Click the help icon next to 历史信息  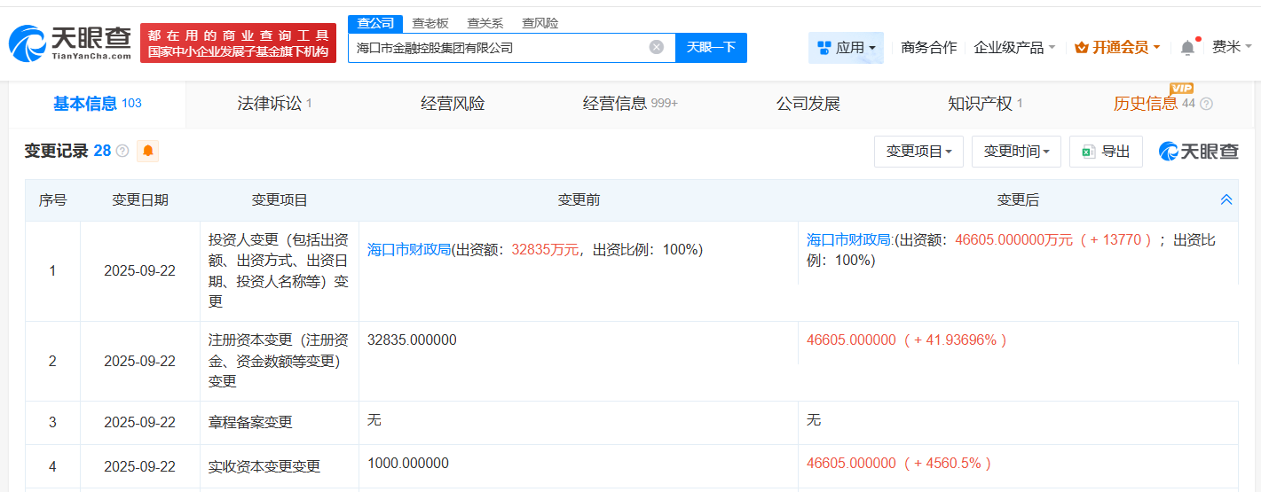click(x=1206, y=105)
